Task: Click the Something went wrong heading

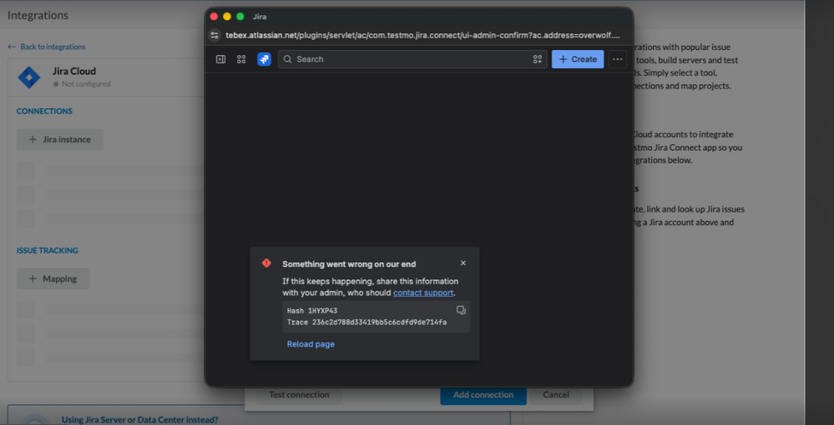Action: pos(349,263)
